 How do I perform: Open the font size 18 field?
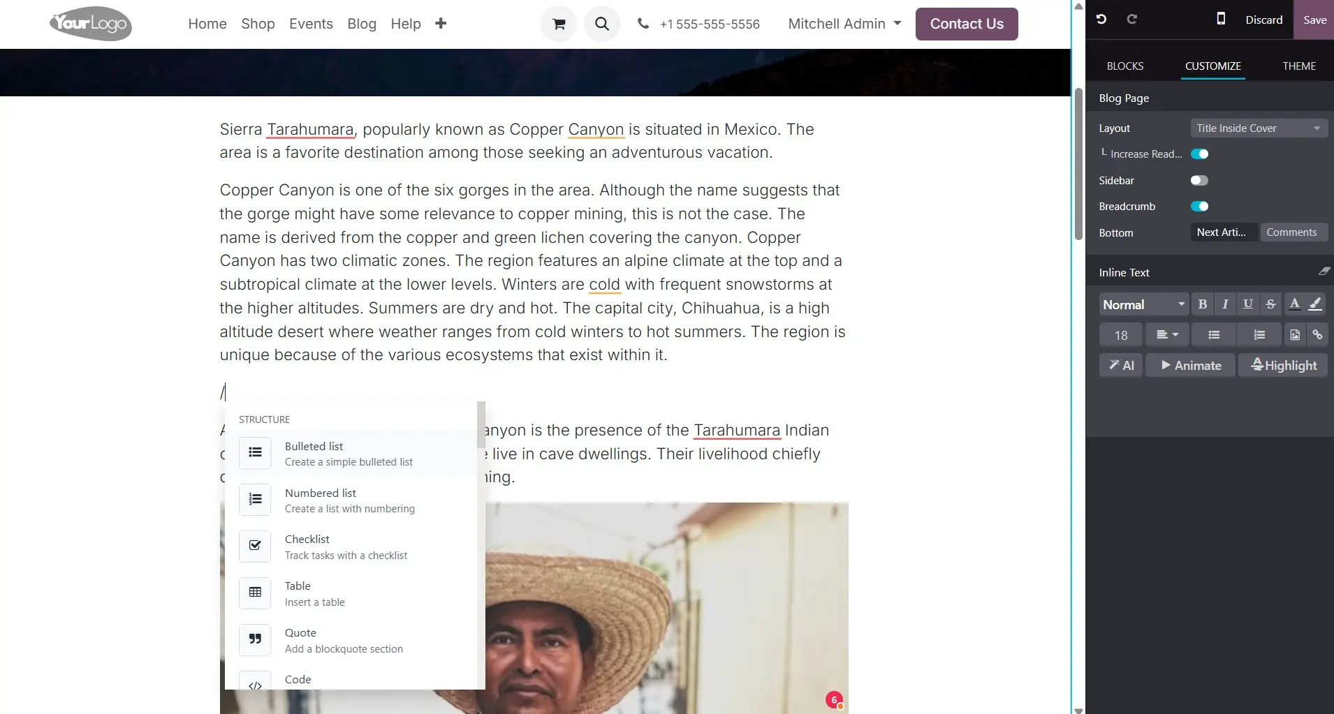pos(1121,335)
